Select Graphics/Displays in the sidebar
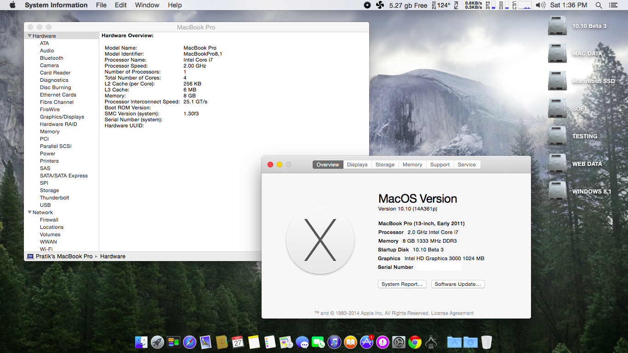Viewport: 628px width, 353px height. (x=62, y=117)
